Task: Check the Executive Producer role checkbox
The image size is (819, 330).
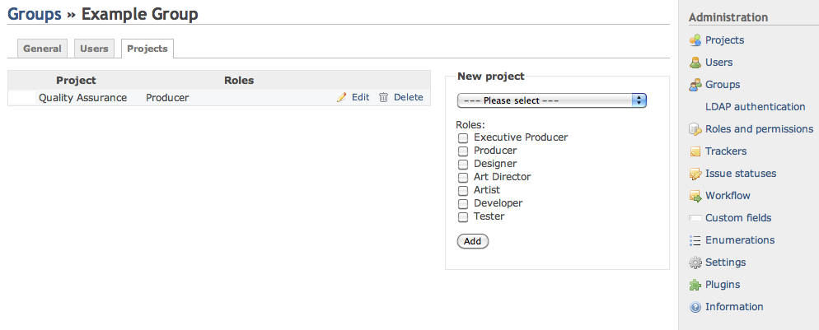Action: [463, 138]
